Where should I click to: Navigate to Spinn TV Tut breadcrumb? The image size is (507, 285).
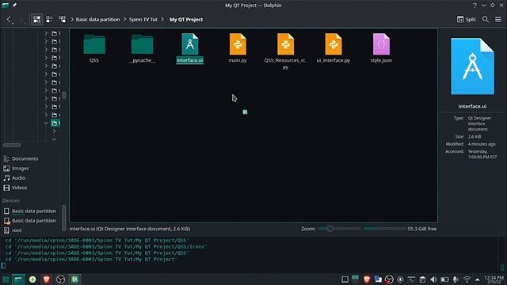coord(143,19)
